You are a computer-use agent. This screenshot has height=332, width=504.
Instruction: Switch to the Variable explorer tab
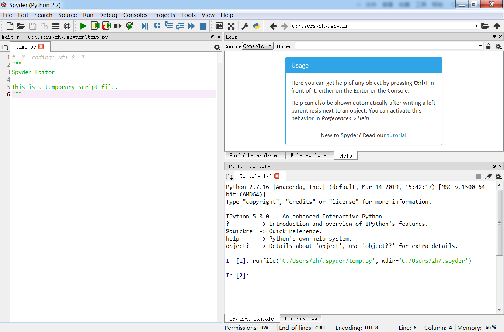click(255, 155)
